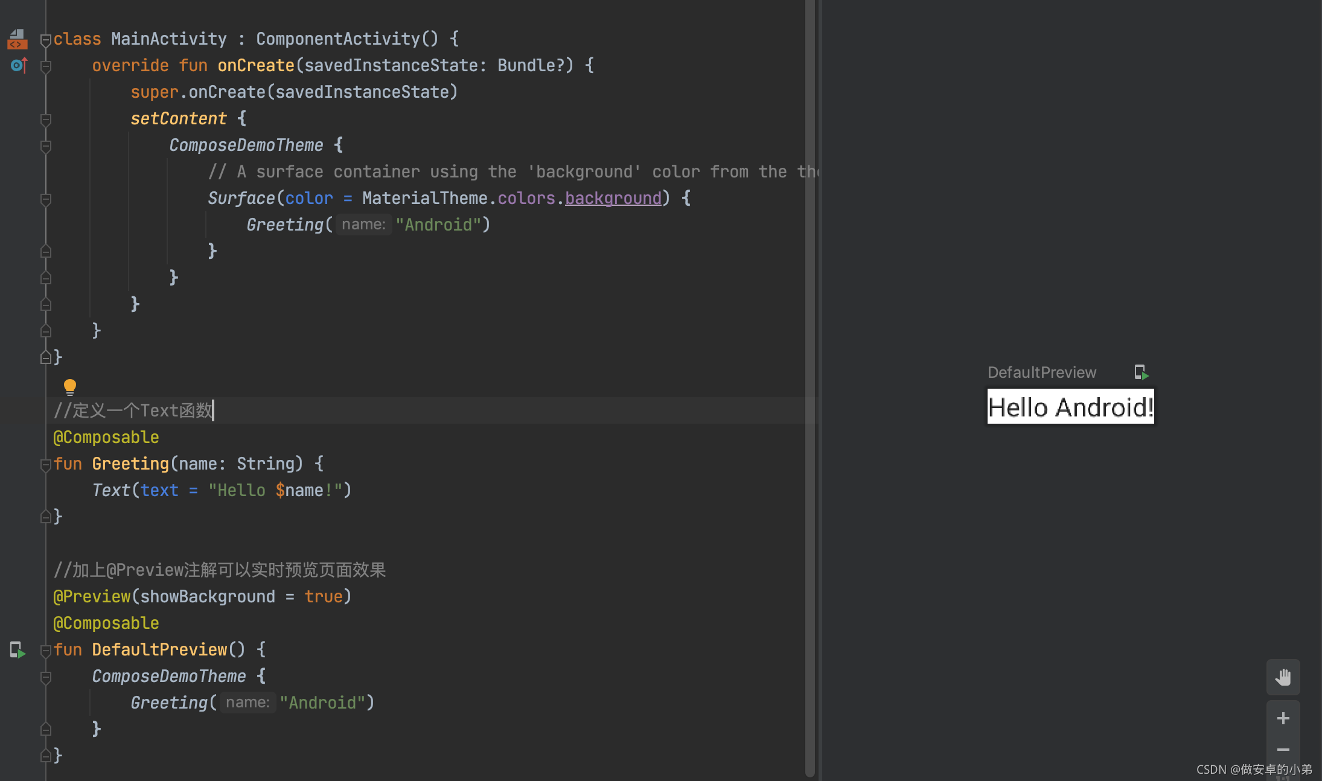Screen dimensions: 1322x781
Task: Fold the DefaultPreview function body
Action: pos(45,651)
